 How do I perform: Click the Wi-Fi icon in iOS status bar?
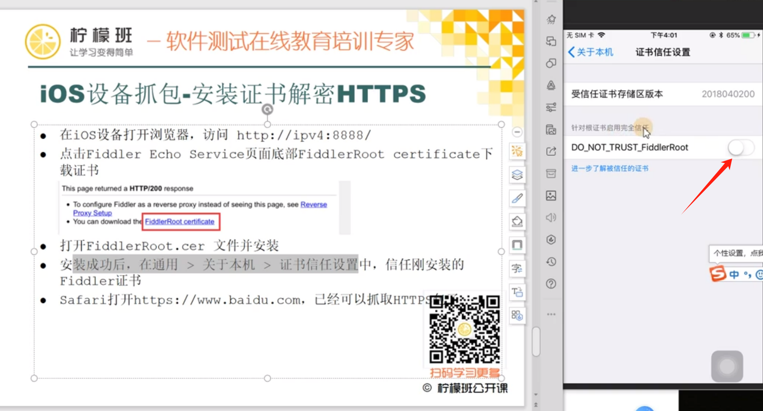[x=601, y=35]
